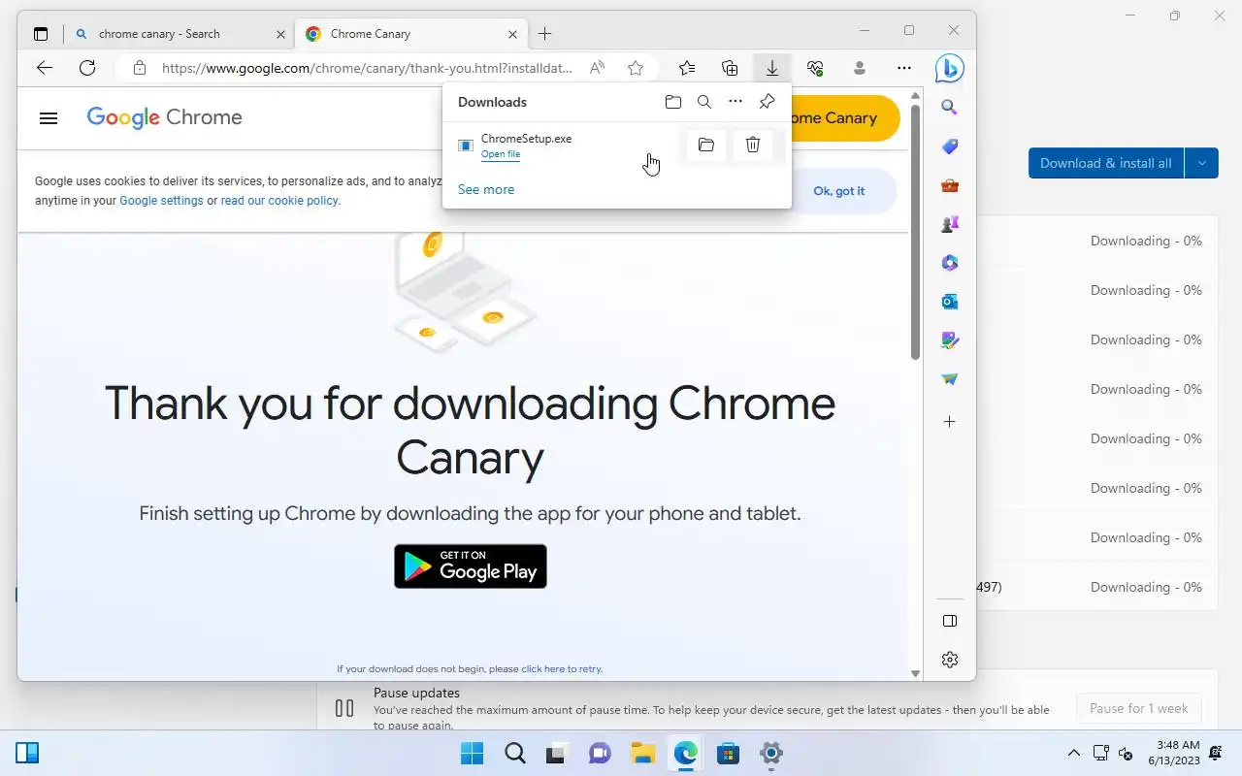The height and width of the screenshot is (776, 1242).
Task: View site information lock icon
Action: point(140,68)
